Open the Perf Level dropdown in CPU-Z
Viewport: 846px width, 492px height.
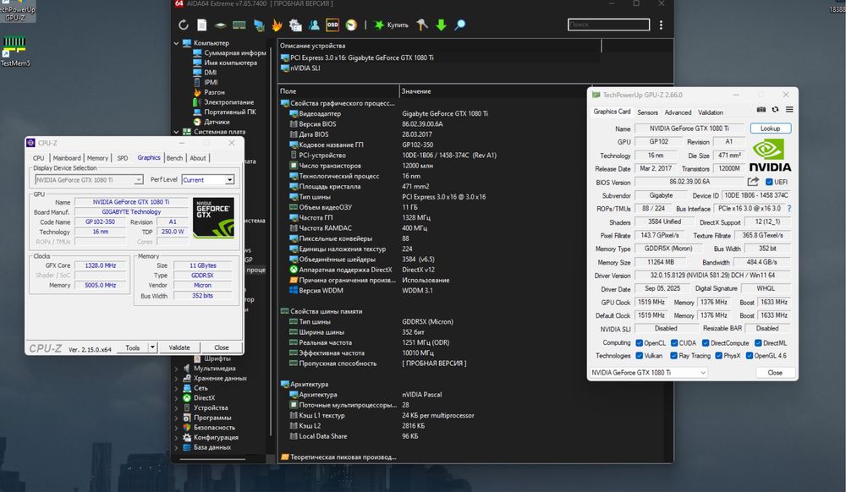click(x=208, y=180)
